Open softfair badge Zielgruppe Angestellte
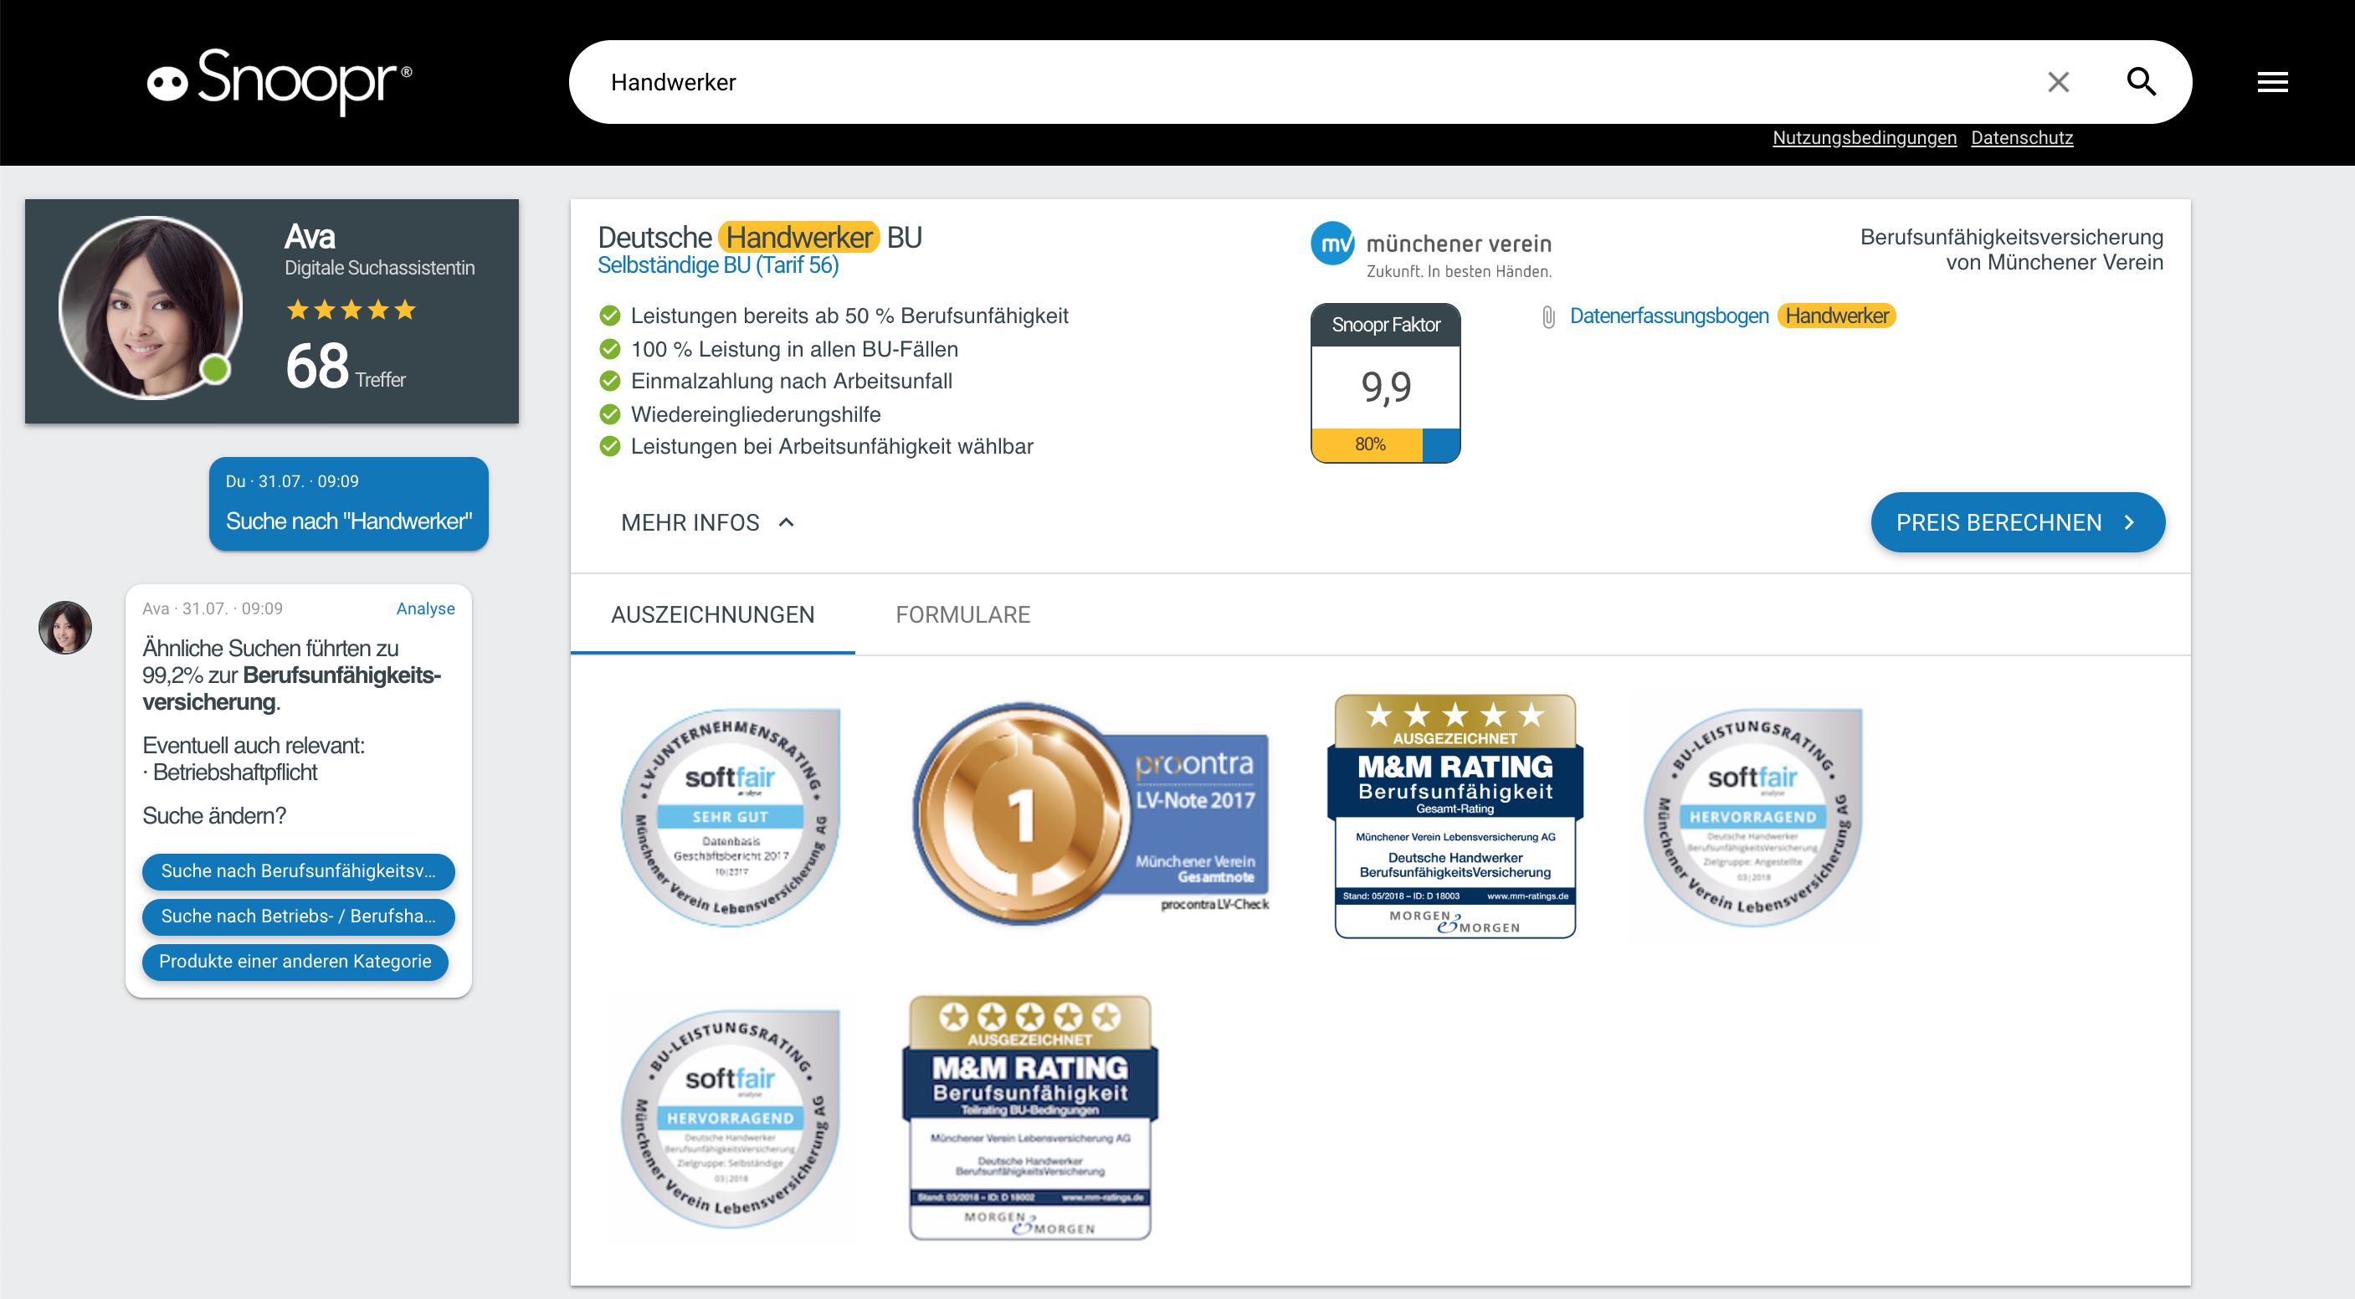This screenshot has width=2355, height=1299. pos(1752,817)
